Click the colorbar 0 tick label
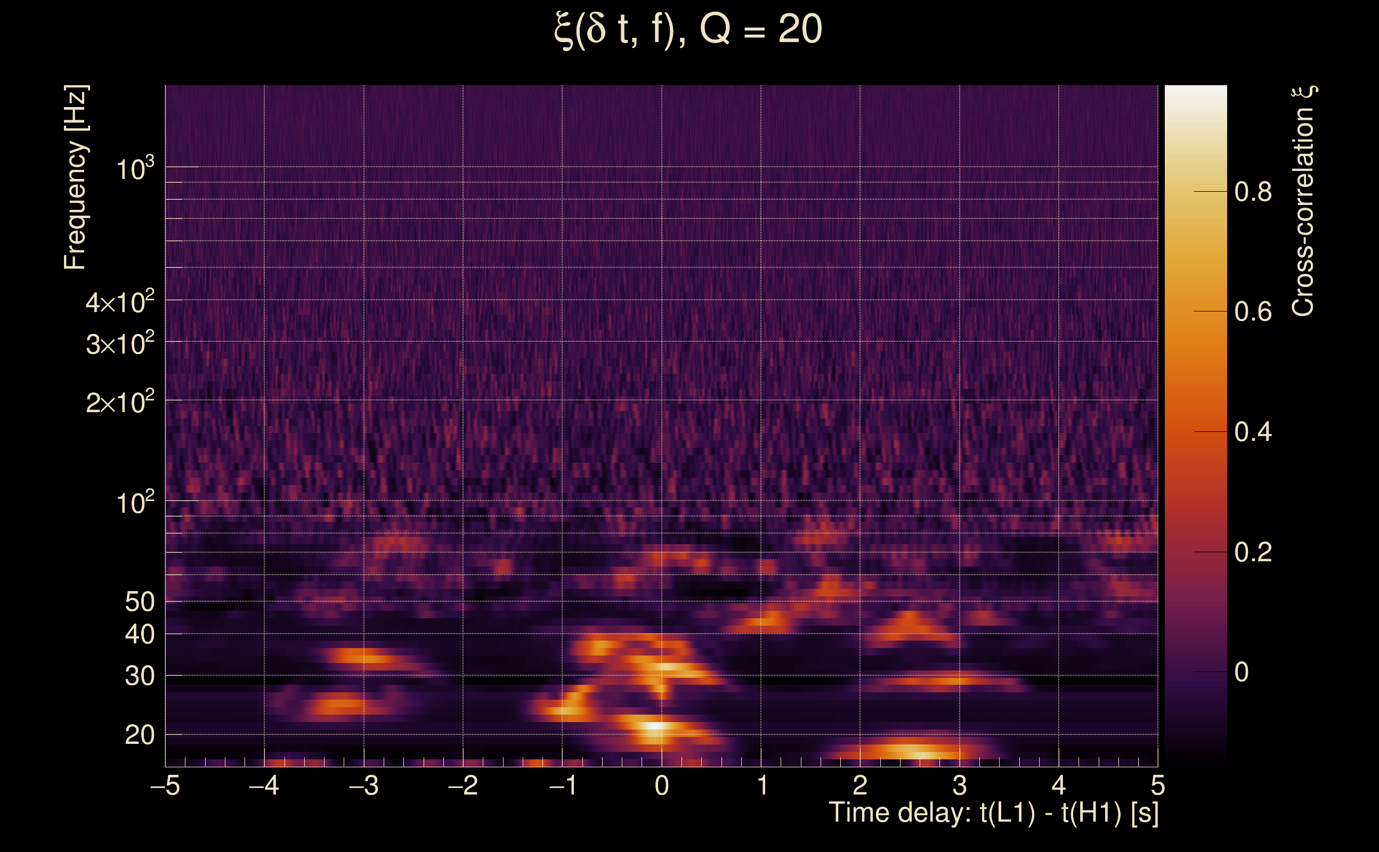 (1242, 672)
